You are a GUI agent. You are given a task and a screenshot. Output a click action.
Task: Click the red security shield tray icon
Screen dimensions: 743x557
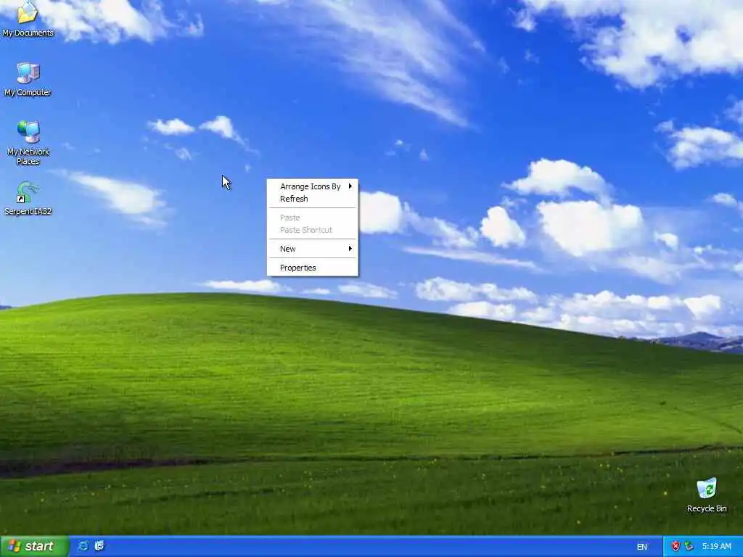tap(676, 547)
